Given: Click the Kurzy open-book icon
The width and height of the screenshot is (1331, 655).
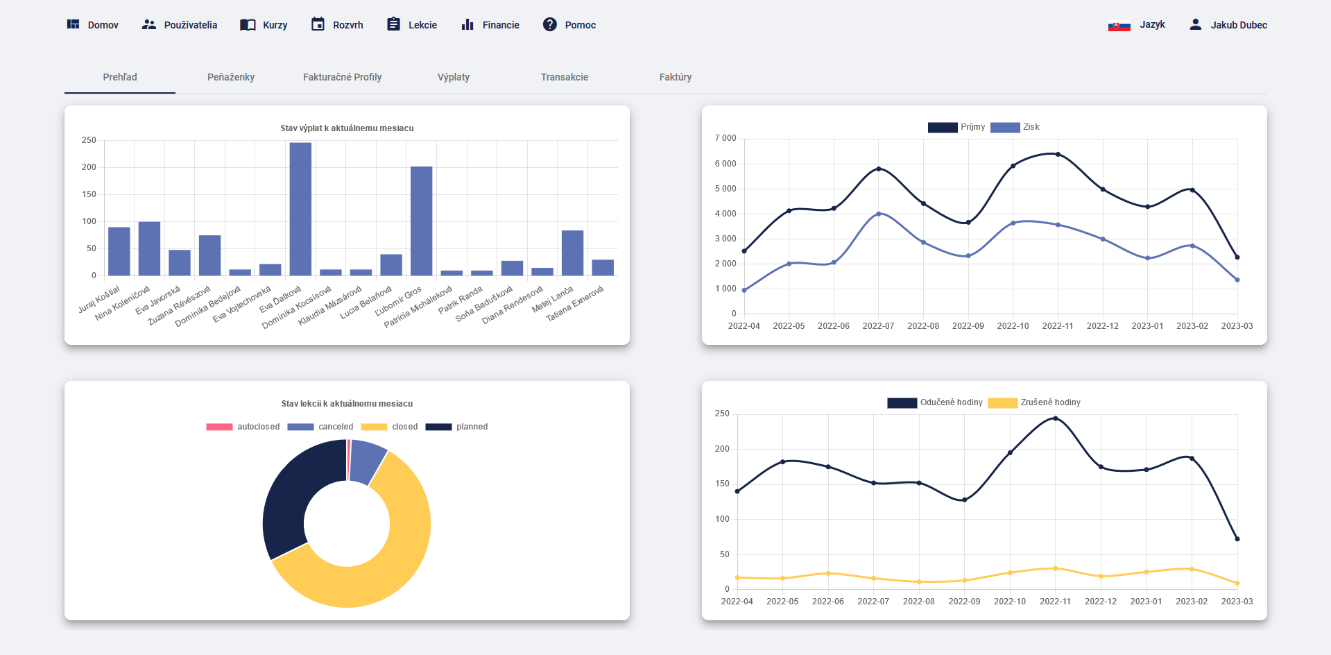Looking at the screenshot, I should click(248, 24).
